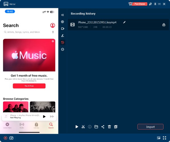Rename recording using the pencil icon
Image resolution: width=170 pixels, height=142 pixels.
pos(124,22)
